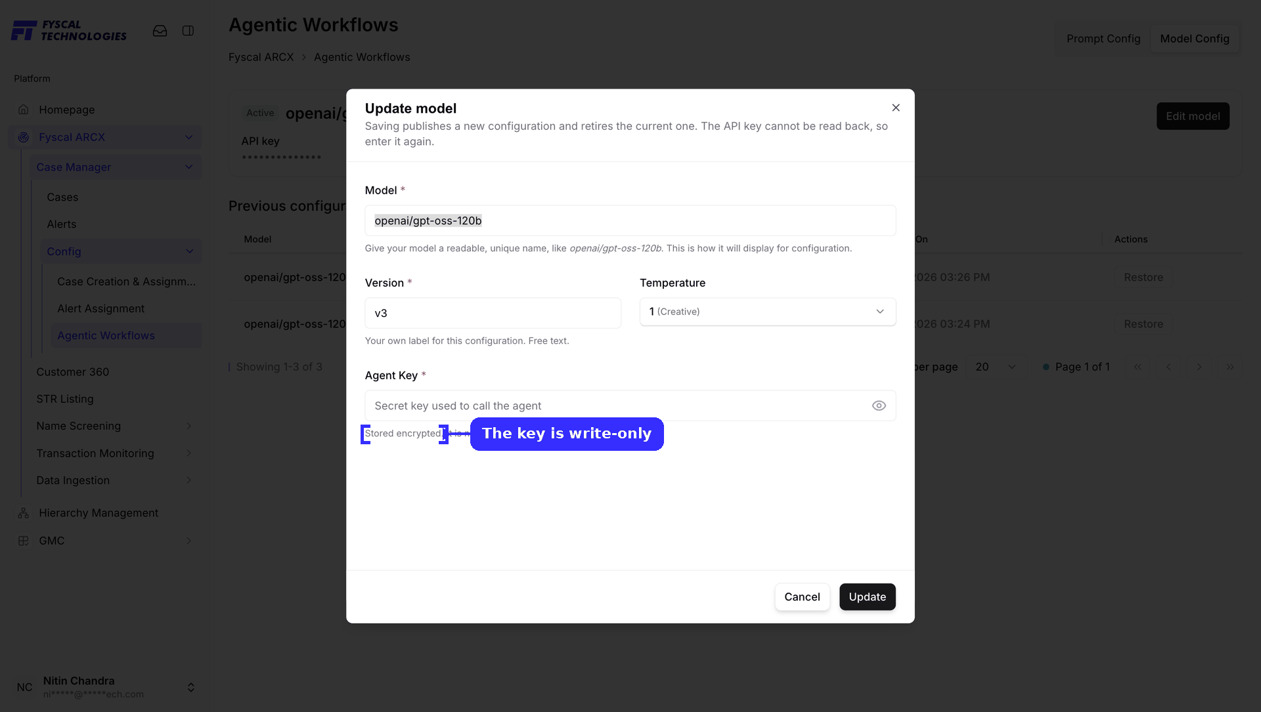The image size is (1261, 712).
Task: Switch to the Prompt Config tab
Action: click(1103, 39)
